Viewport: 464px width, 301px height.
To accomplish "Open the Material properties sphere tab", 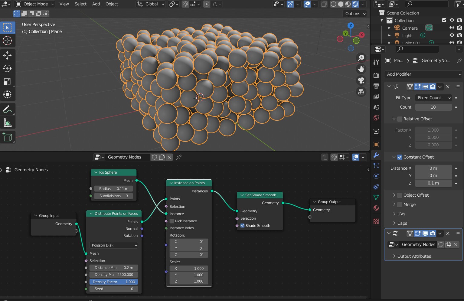I will (x=376, y=208).
